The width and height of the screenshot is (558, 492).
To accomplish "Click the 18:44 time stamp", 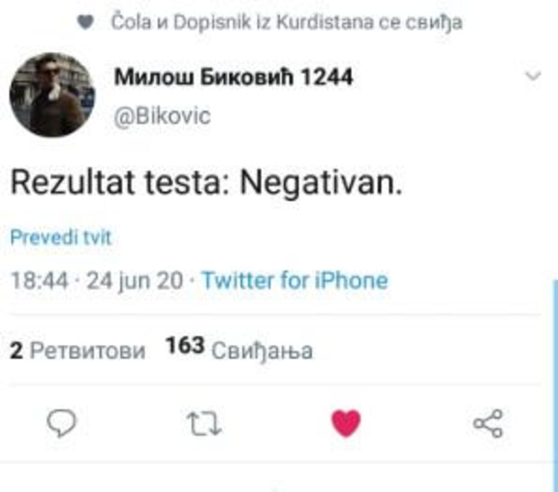I will click(x=40, y=280).
